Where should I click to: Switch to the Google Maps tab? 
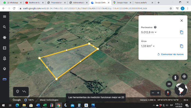point(122,2)
